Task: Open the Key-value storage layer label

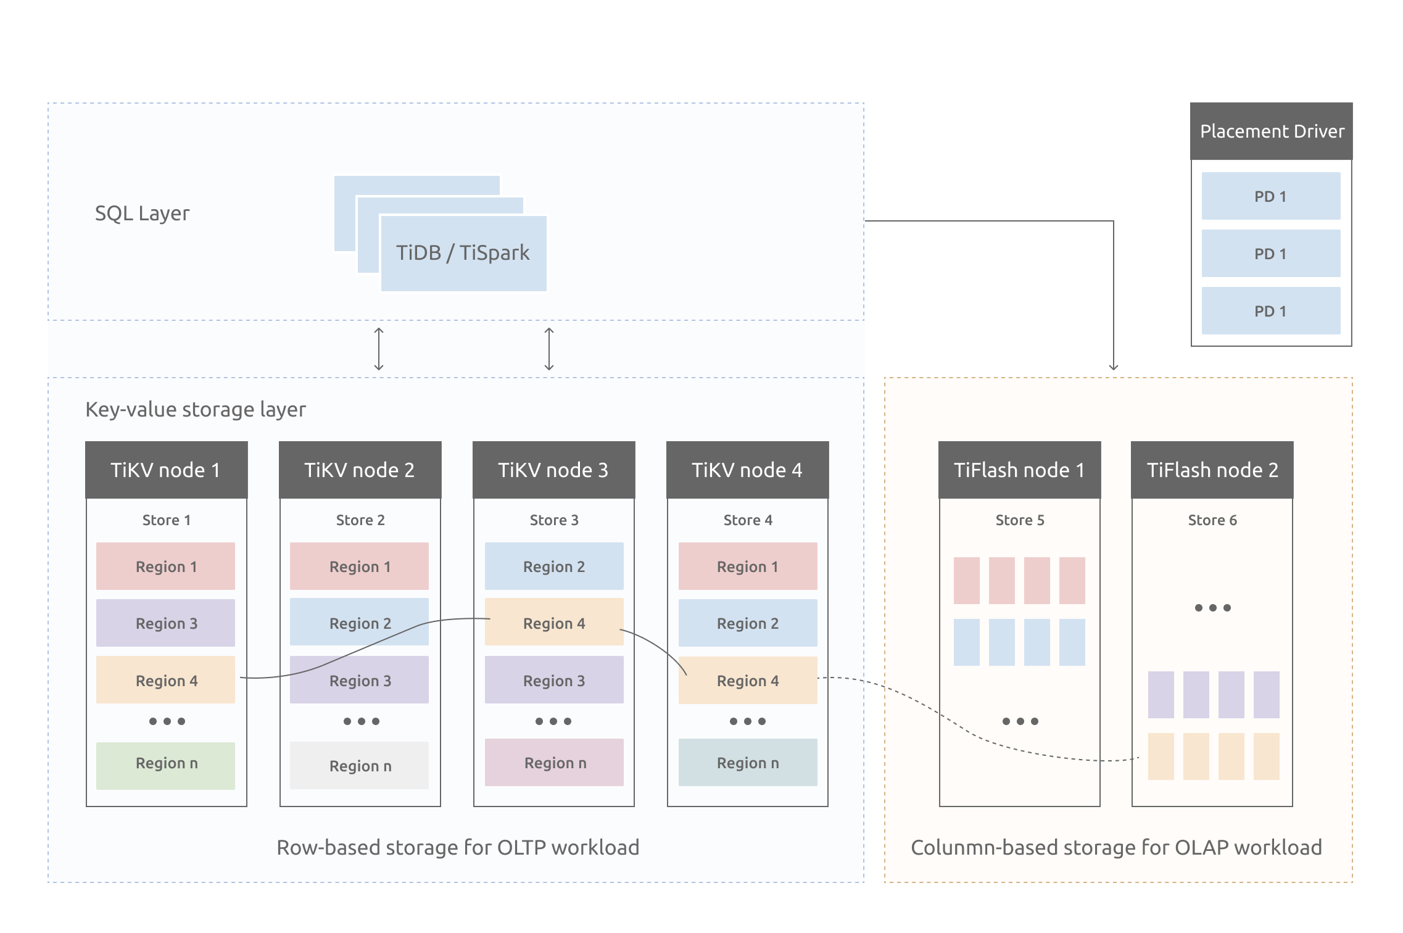Action: [196, 408]
